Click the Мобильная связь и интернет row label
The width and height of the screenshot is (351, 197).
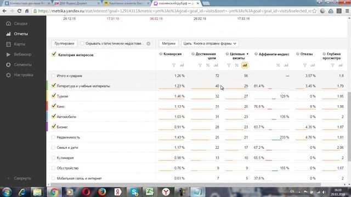pos(79,178)
